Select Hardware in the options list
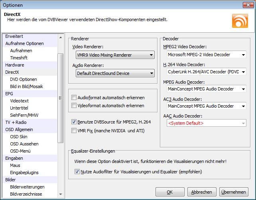 pos(15,65)
